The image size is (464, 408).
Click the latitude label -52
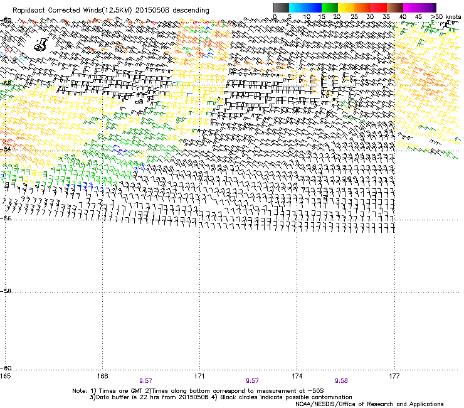[6, 83]
